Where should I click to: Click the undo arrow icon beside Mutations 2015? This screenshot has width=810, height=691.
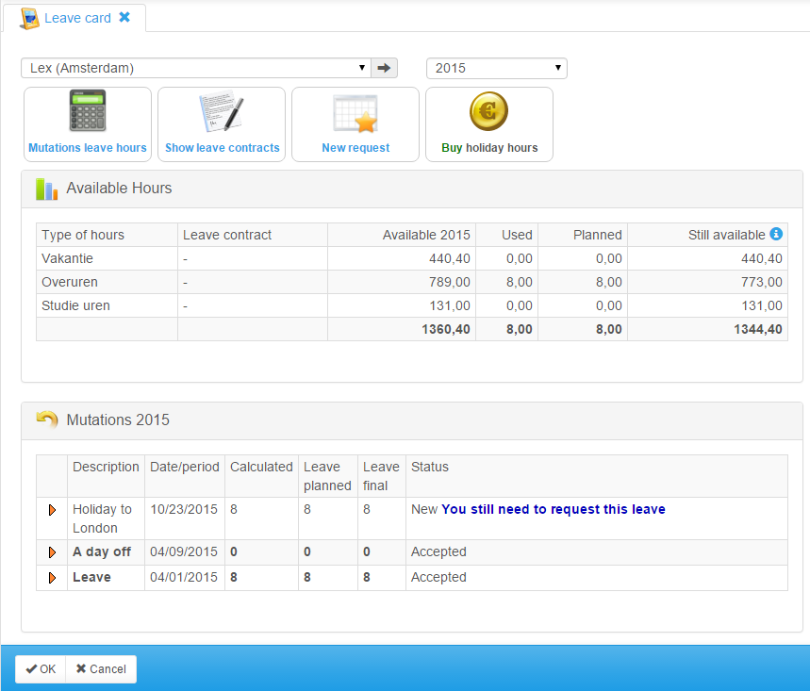[x=45, y=420]
